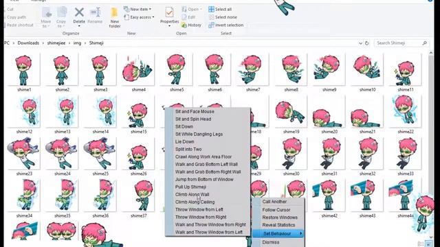Screen dimensions: 440x247
Task: Choose Sit and Spin Head behaviour
Action: 193,119
